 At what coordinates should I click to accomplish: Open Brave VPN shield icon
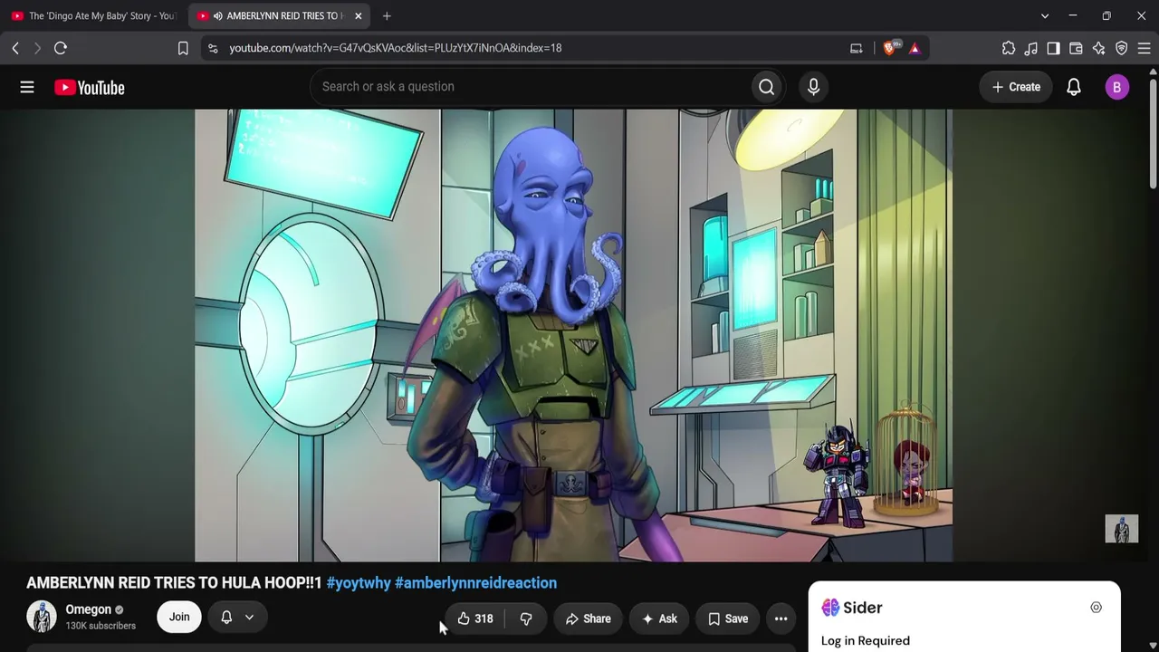pos(1121,48)
